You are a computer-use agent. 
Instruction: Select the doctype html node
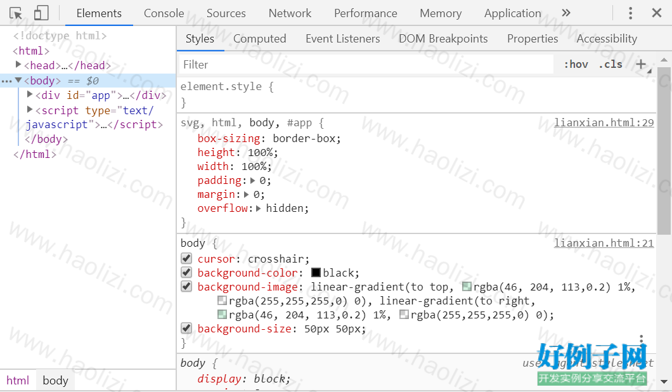click(x=60, y=36)
